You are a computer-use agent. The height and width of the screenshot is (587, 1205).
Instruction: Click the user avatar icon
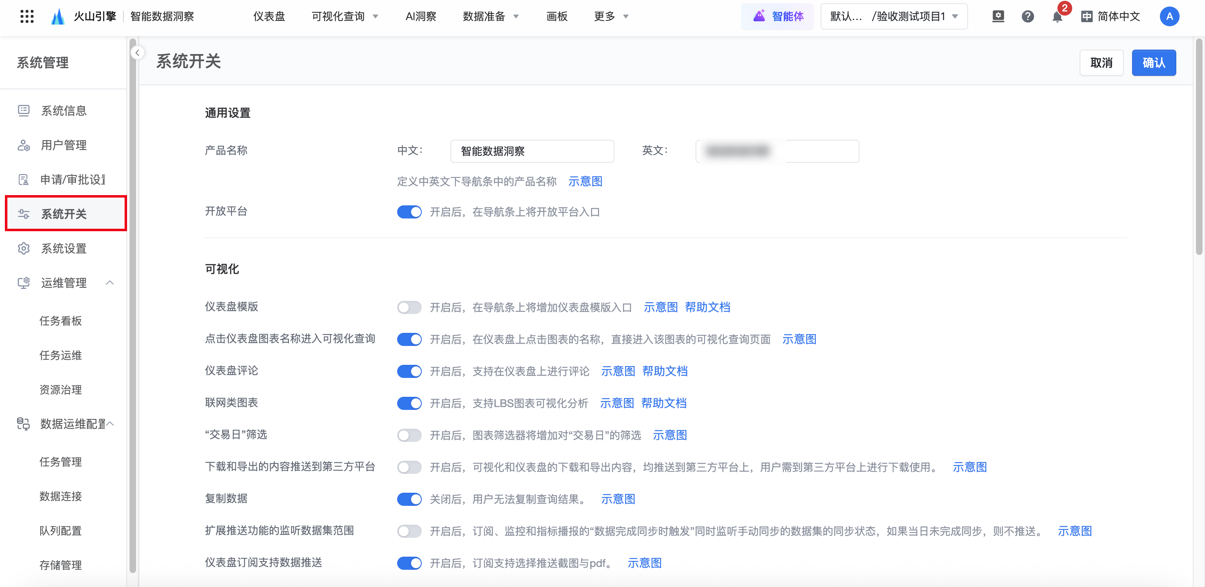[1169, 17]
